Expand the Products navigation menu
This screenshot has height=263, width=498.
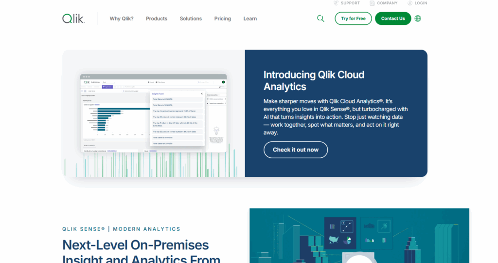pos(156,19)
